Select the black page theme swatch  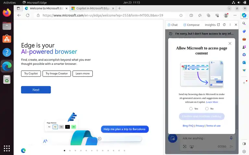point(67,127)
